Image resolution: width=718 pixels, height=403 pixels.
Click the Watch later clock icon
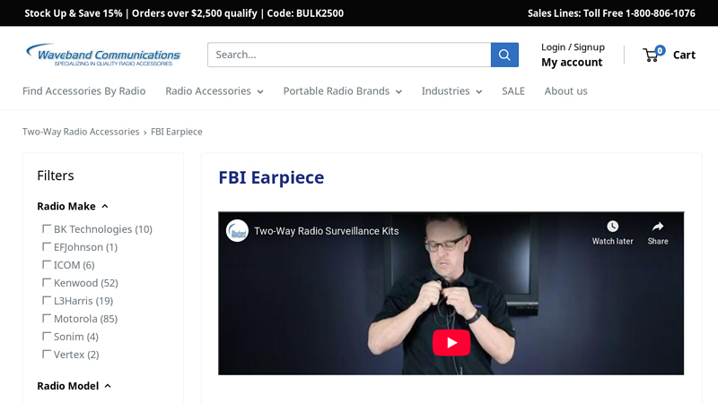(x=612, y=227)
